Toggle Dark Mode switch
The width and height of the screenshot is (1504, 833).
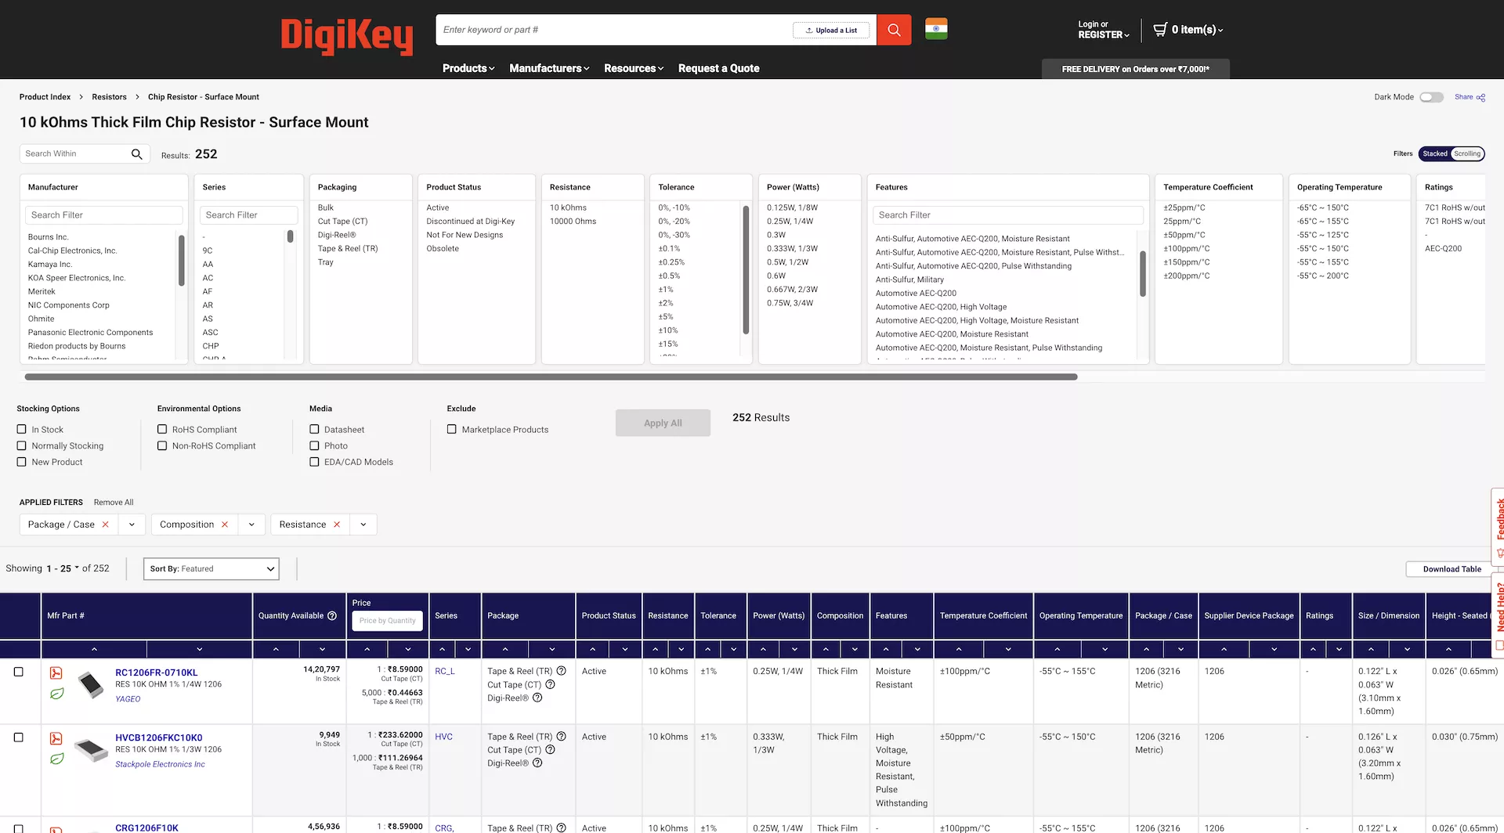[1431, 97]
